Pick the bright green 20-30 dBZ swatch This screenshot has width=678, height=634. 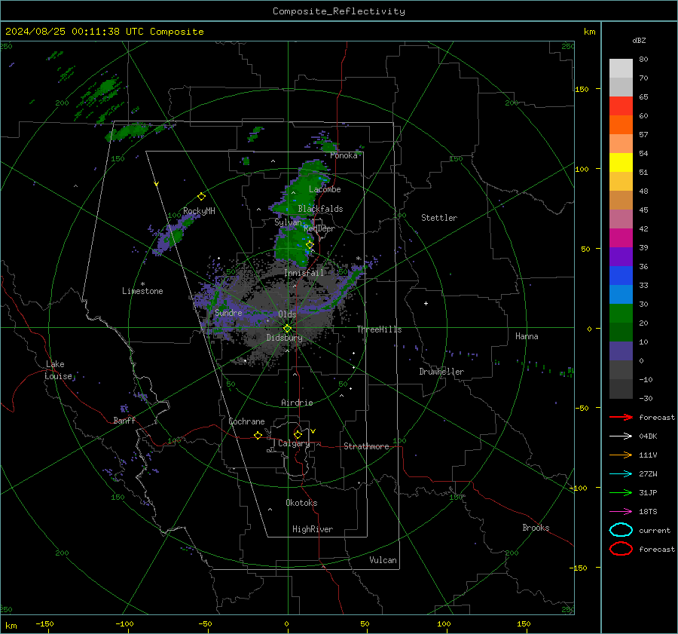tap(621, 314)
